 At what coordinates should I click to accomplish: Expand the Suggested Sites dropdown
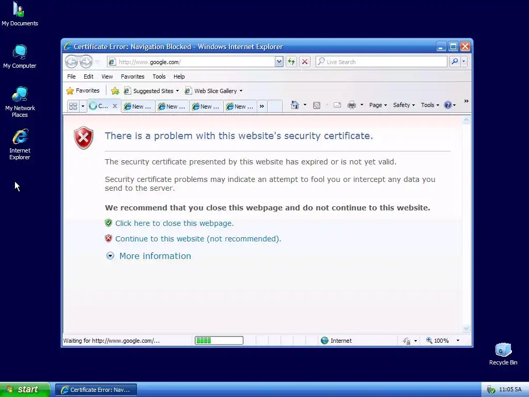click(178, 91)
